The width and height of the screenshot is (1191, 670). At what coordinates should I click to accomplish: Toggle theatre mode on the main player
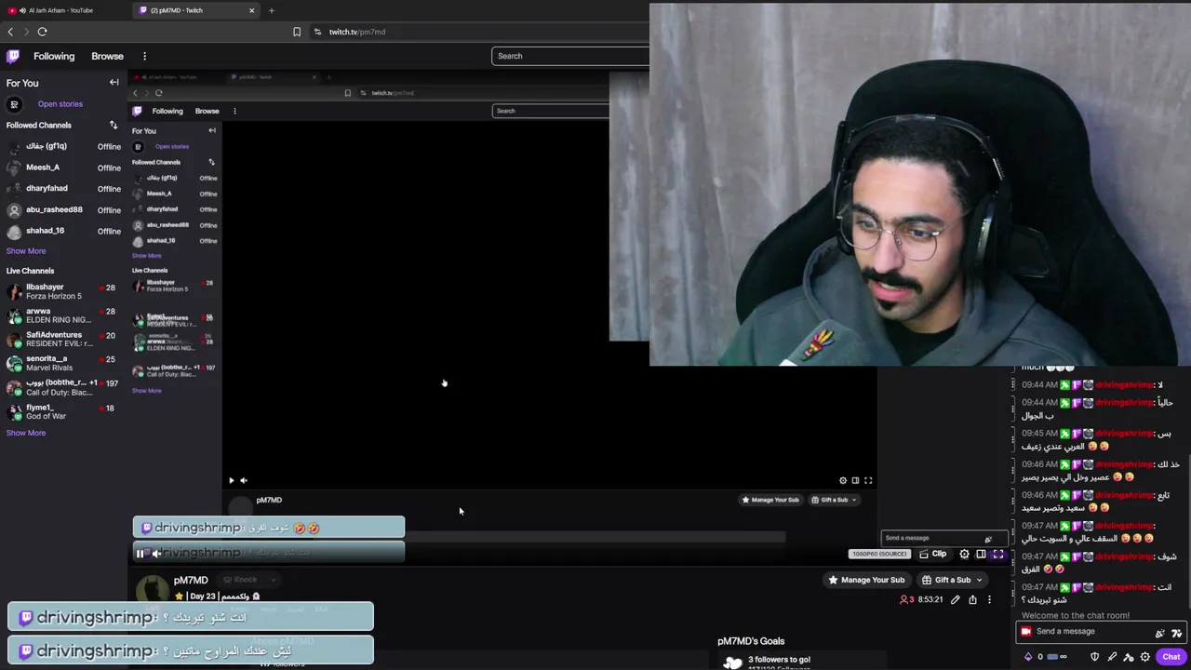tap(981, 555)
